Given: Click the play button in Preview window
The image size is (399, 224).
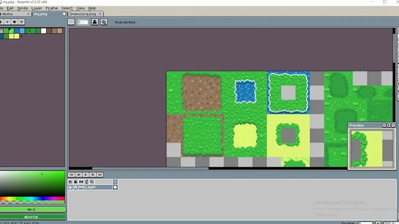Looking at the screenshot, I should pyautogui.click(x=388, y=125).
